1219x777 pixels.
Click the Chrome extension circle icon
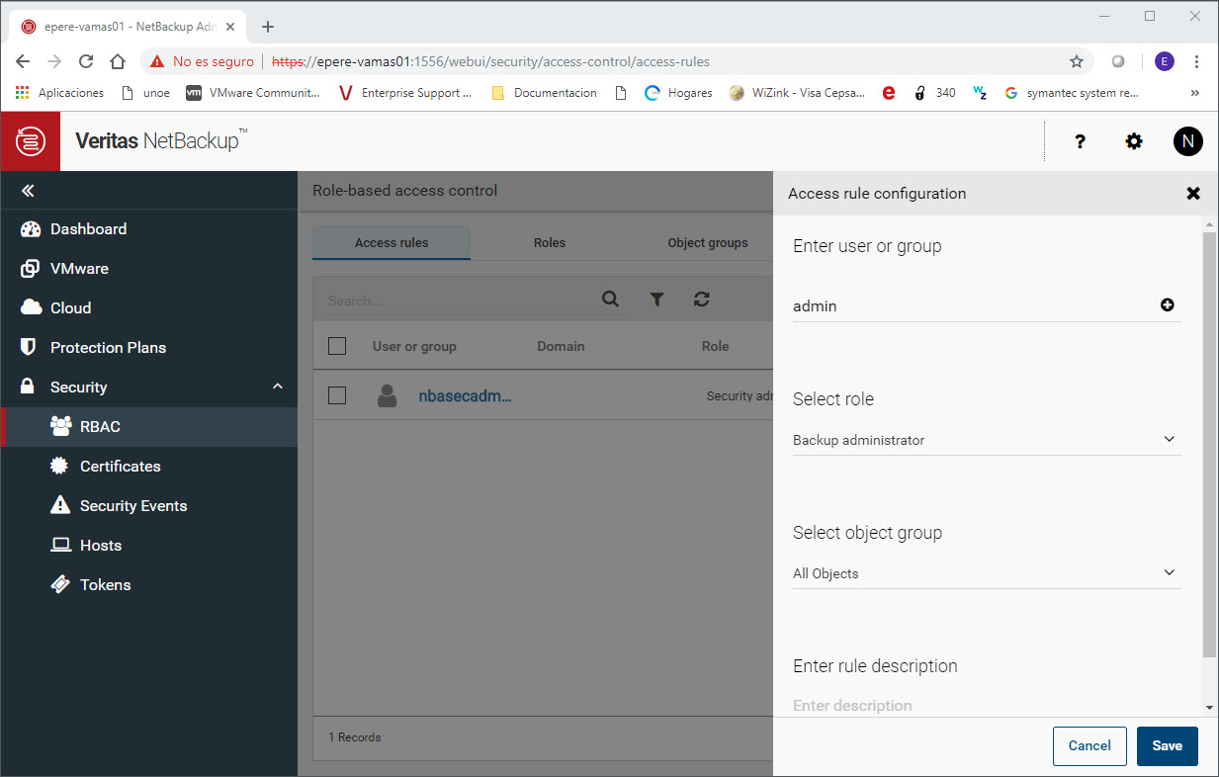coord(1119,61)
